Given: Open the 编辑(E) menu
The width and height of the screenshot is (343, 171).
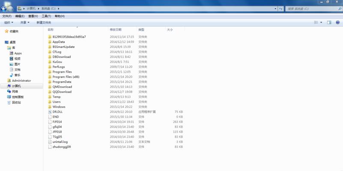Looking at the screenshot, I should click(x=20, y=16).
